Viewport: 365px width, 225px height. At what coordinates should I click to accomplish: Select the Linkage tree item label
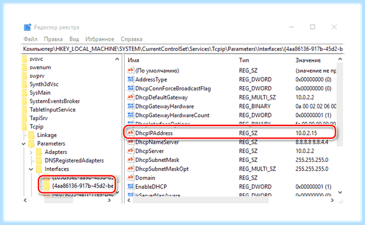pyautogui.click(x=47, y=135)
